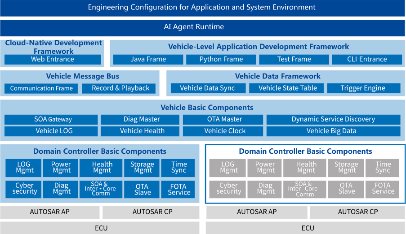406x234 pixels.
Task: Click the Web Entrance block
Action: [53, 60]
